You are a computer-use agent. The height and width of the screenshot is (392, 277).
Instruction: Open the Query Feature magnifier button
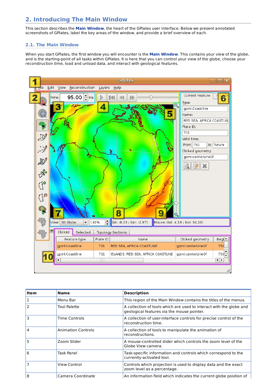pyautogui.click(x=186, y=166)
